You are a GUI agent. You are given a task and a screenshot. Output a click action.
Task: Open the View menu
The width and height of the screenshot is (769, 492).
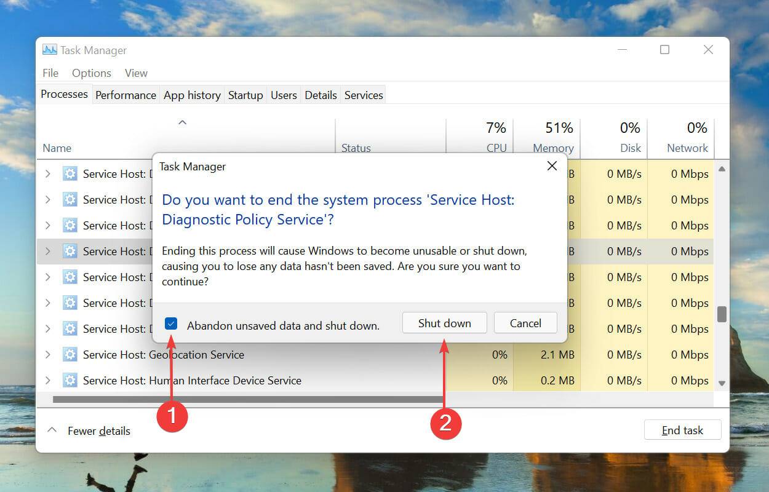(136, 73)
